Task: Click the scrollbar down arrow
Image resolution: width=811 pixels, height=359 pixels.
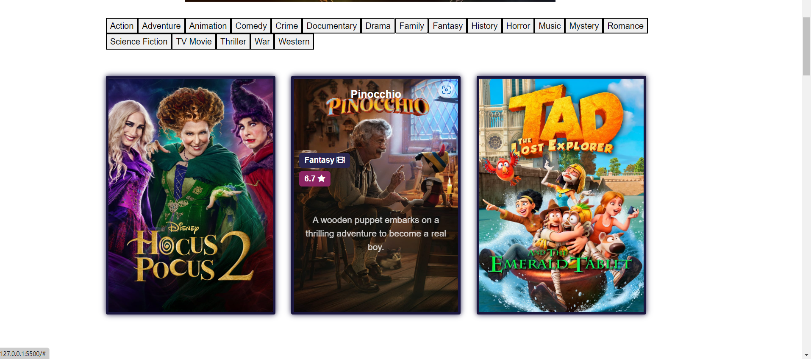Action: click(x=806, y=355)
